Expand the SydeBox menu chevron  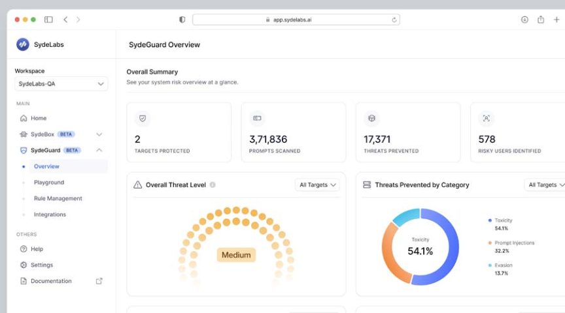(x=99, y=134)
